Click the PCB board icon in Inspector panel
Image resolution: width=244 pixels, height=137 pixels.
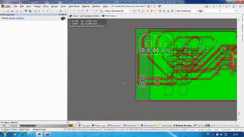click(63, 19)
